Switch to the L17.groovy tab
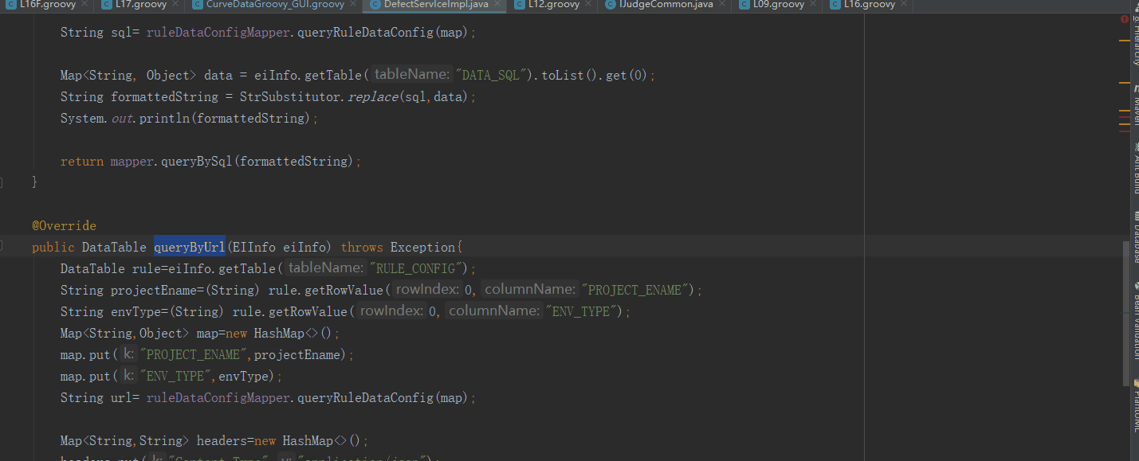The image size is (1139, 461). click(x=140, y=5)
